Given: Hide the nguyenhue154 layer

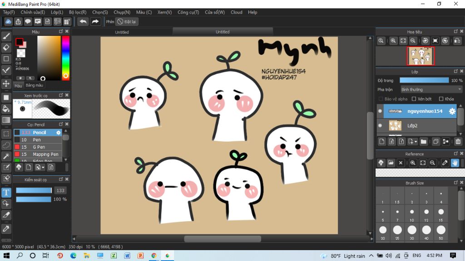Looking at the screenshot, I should (380, 111).
